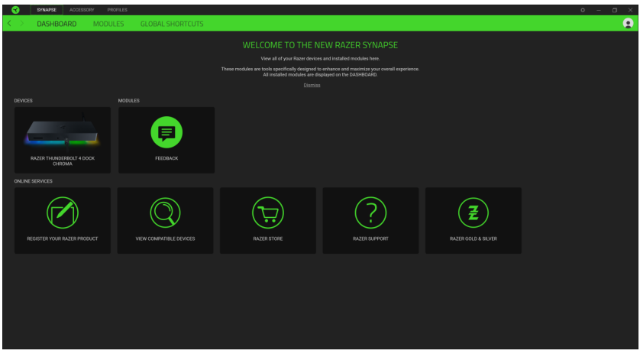Click the Register Your Razer Product icon
Screen dimensions: 640x357
click(x=63, y=211)
